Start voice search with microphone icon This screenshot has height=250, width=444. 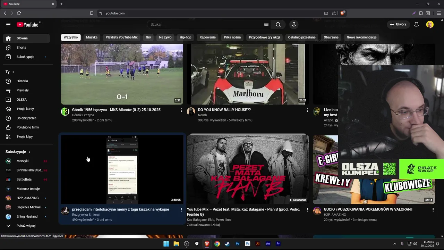click(x=294, y=25)
